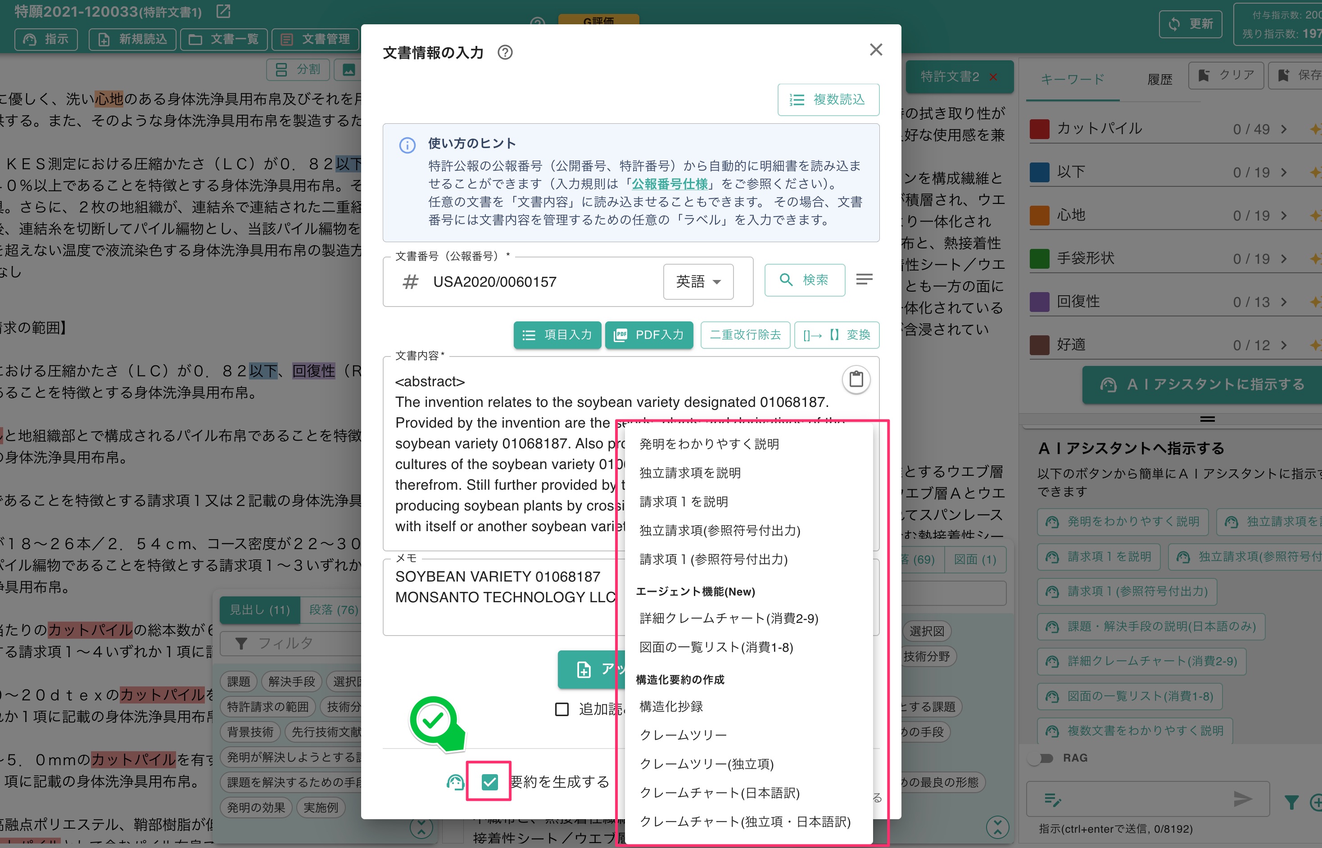1322x848 pixels.
Task: Open the 英語 language dropdown
Action: pos(698,282)
